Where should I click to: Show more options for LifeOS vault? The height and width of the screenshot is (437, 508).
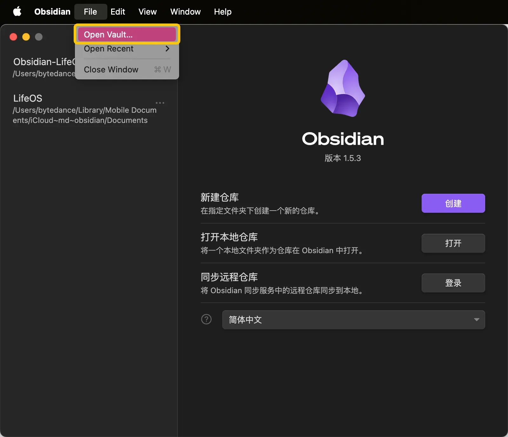160,103
